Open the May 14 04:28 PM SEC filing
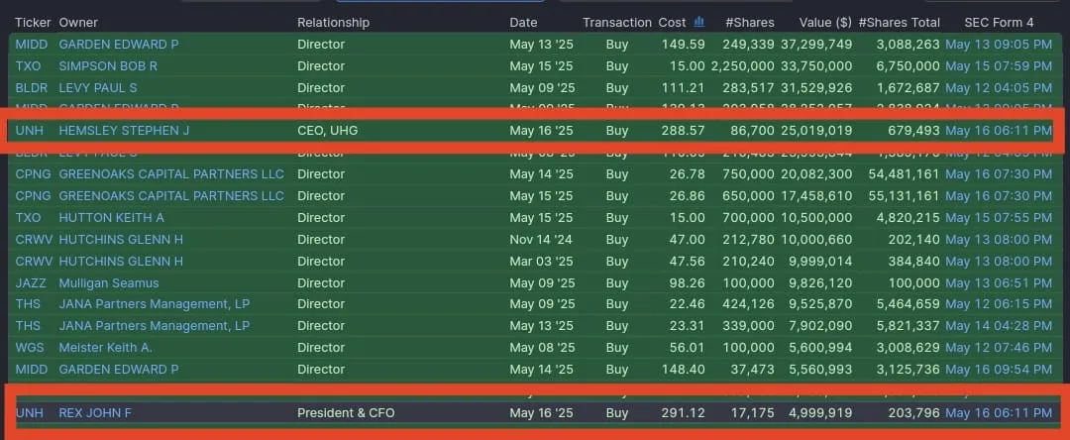 click(999, 325)
